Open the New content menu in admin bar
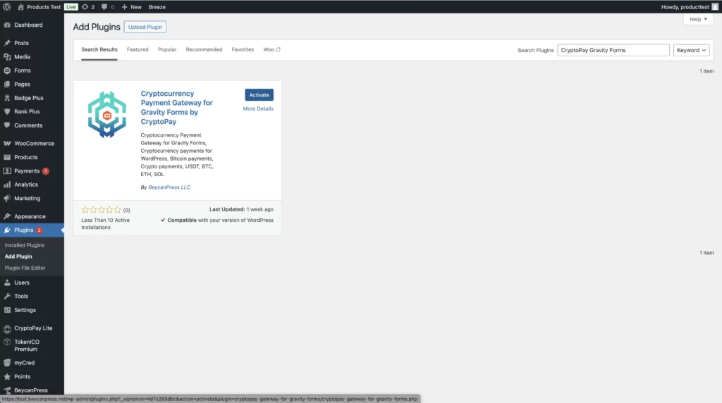 131,6
